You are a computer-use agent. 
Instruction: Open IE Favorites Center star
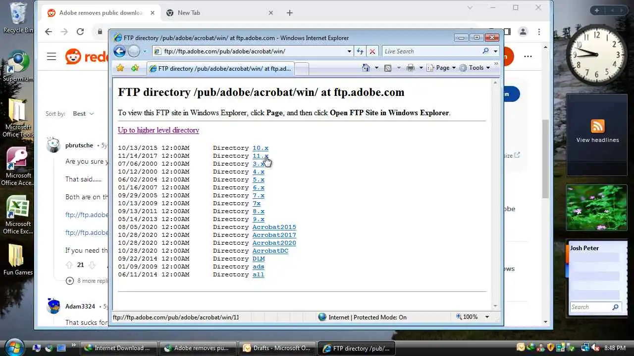coord(120,68)
